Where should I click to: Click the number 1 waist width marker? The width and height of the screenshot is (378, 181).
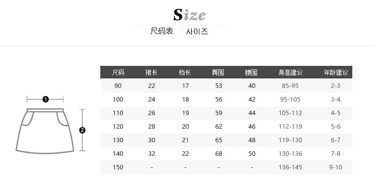[45, 99]
